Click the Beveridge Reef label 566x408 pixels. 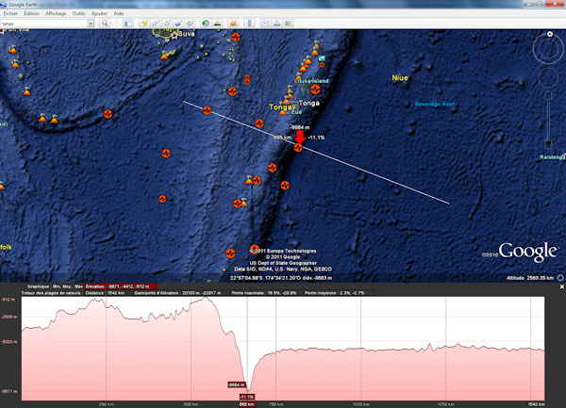click(435, 105)
